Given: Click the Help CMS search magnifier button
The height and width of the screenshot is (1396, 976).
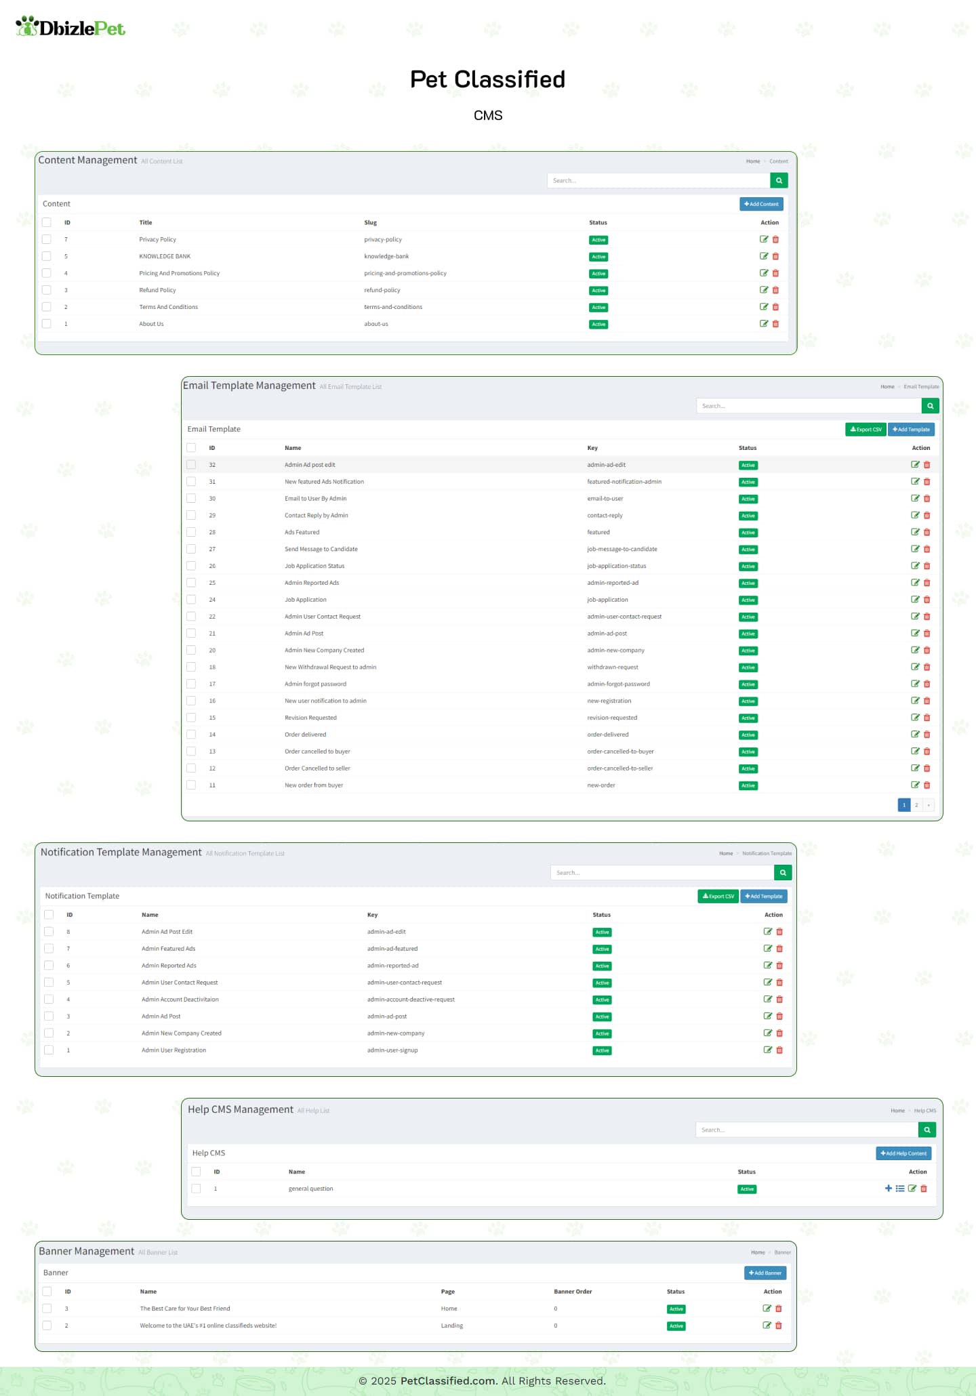Looking at the screenshot, I should tap(927, 1130).
